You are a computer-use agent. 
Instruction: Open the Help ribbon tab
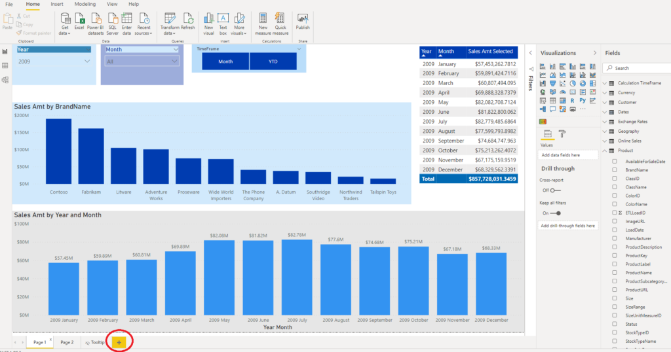click(134, 5)
